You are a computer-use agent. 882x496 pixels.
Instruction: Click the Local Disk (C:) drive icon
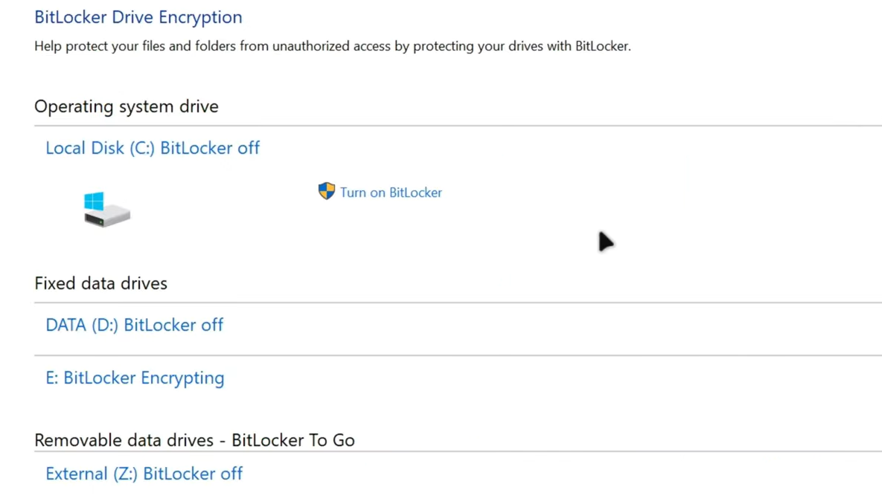106,209
